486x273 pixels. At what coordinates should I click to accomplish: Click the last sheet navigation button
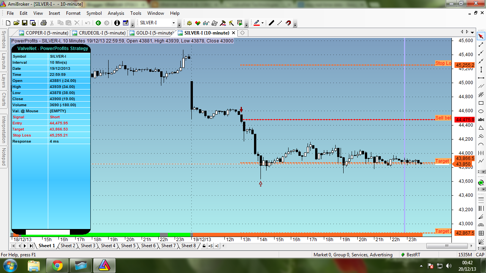tap(31, 246)
